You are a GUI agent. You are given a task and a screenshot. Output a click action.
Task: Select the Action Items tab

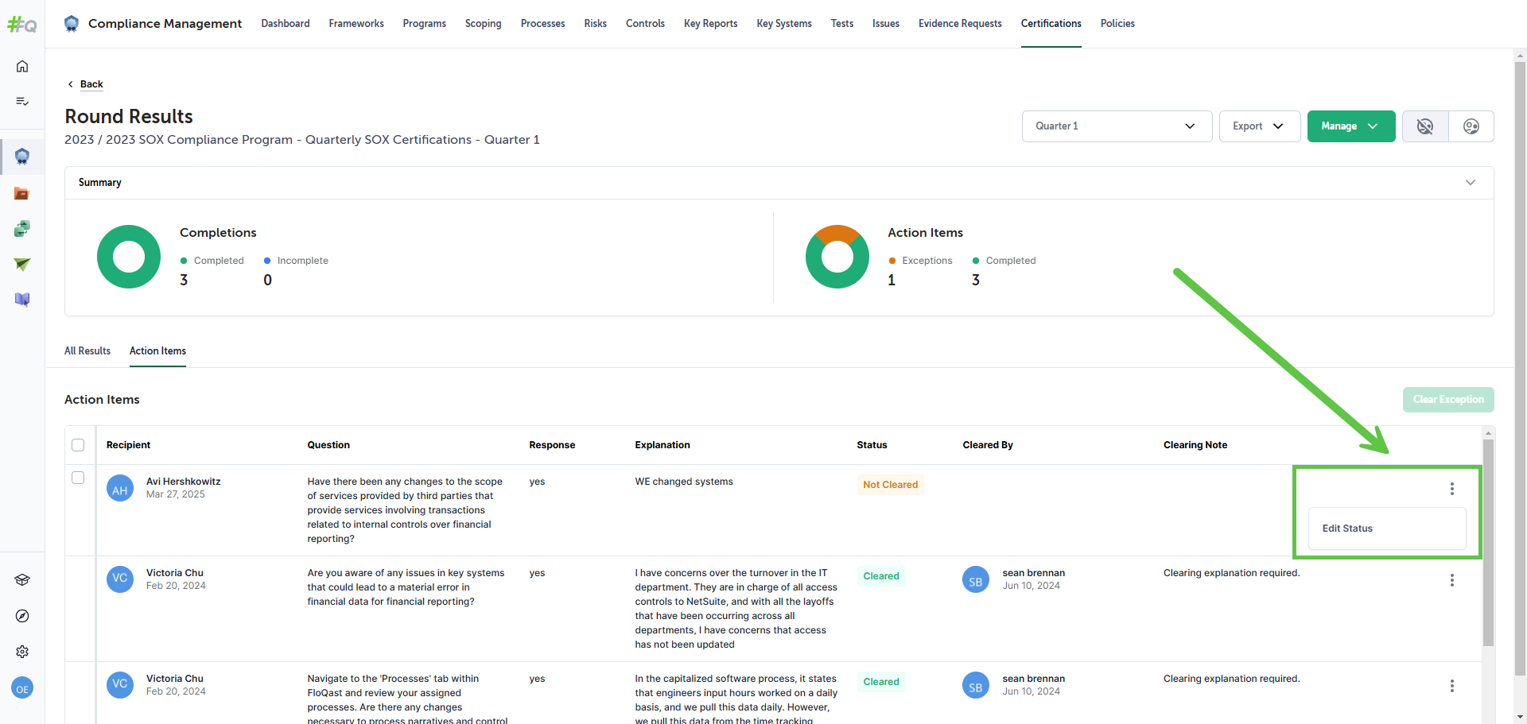157,351
